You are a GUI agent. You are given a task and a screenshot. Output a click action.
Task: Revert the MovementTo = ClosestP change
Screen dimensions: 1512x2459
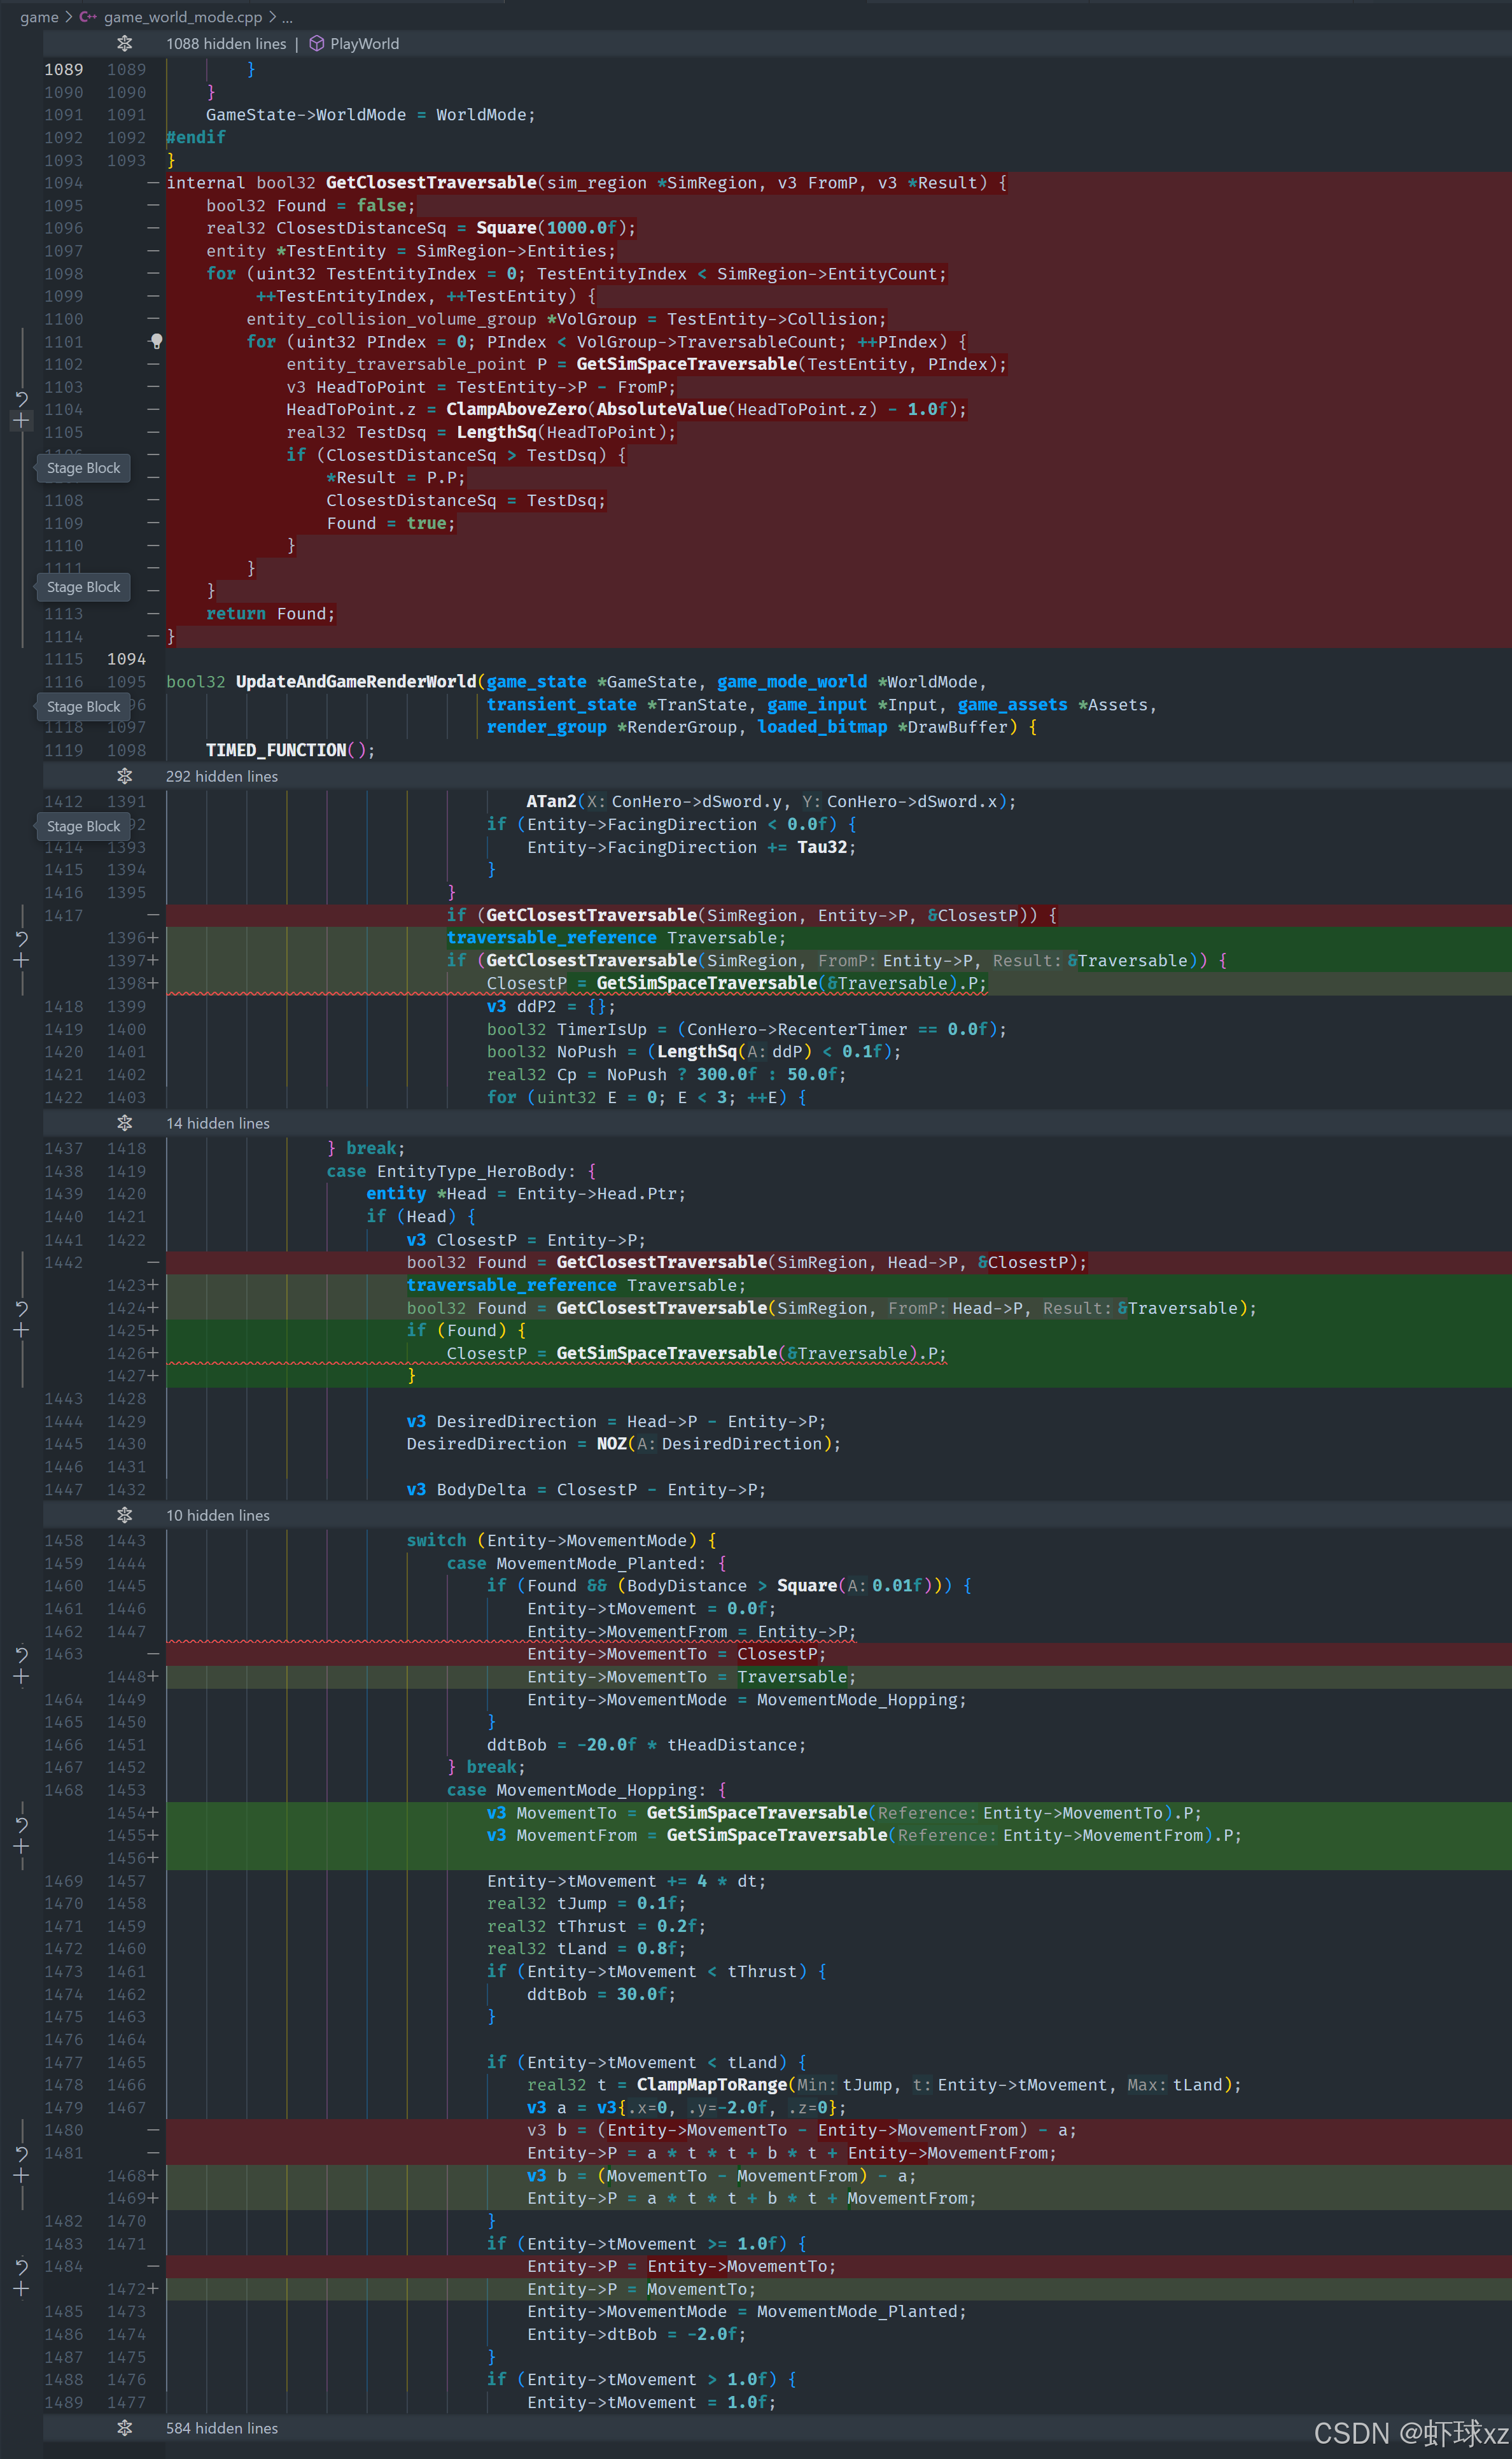tap(21, 1654)
